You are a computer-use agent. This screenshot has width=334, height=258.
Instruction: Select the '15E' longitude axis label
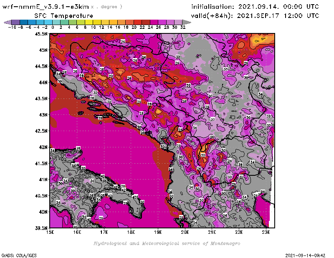coord(50,232)
